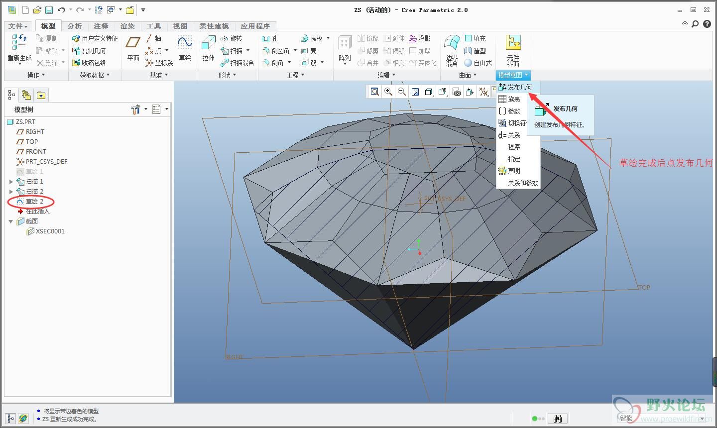
Task: Open help with the question mark icon
Action: (x=707, y=23)
